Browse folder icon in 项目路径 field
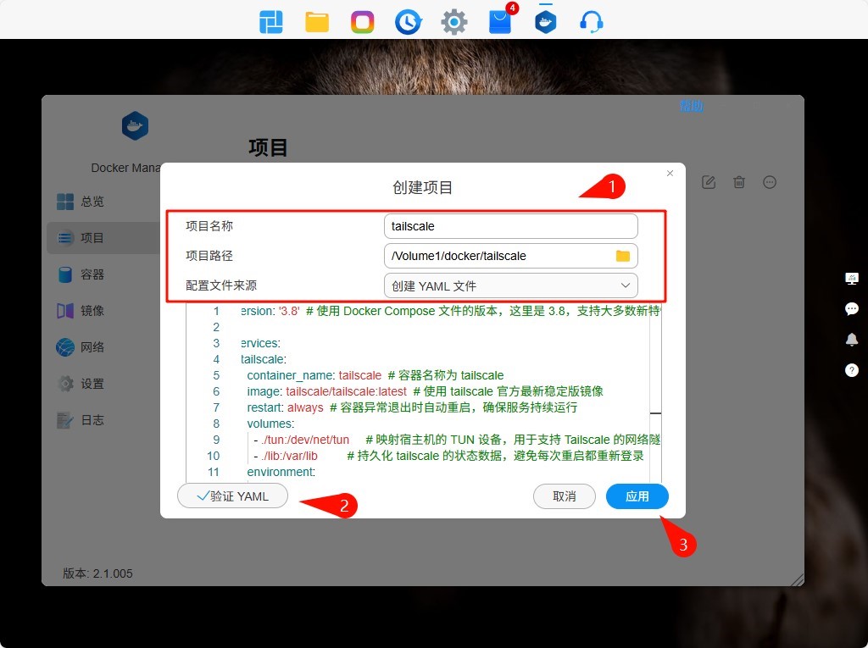This screenshot has width=868, height=648. click(x=623, y=256)
